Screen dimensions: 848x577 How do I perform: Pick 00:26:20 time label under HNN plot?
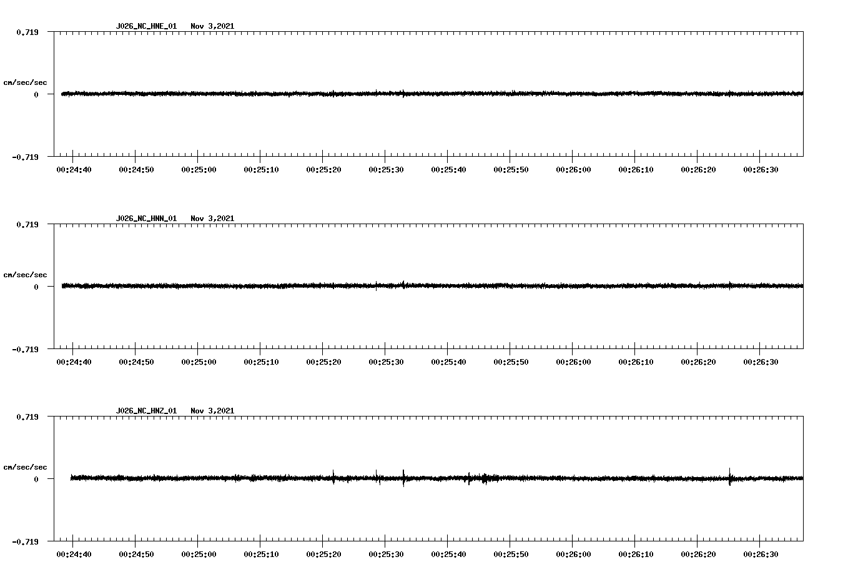click(698, 362)
